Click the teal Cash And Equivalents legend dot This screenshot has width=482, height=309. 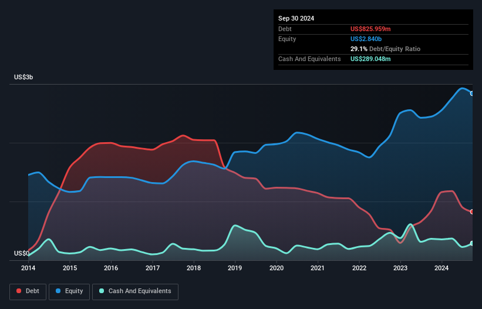pos(102,291)
